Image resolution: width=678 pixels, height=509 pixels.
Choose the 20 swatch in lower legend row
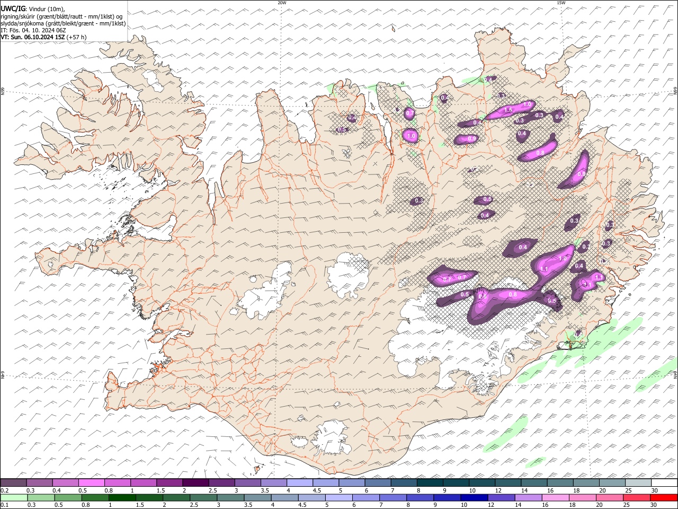point(609,497)
